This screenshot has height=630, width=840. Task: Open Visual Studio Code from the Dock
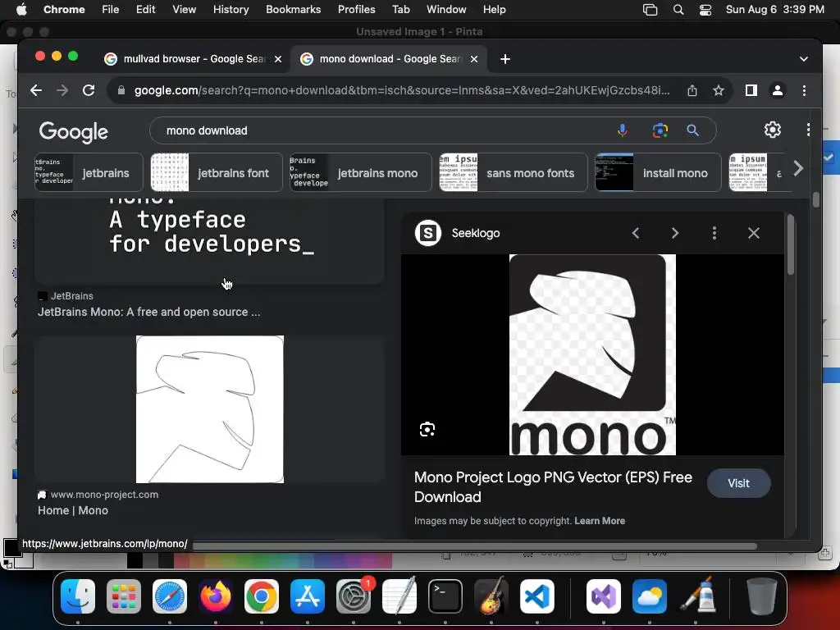click(537, 596)
